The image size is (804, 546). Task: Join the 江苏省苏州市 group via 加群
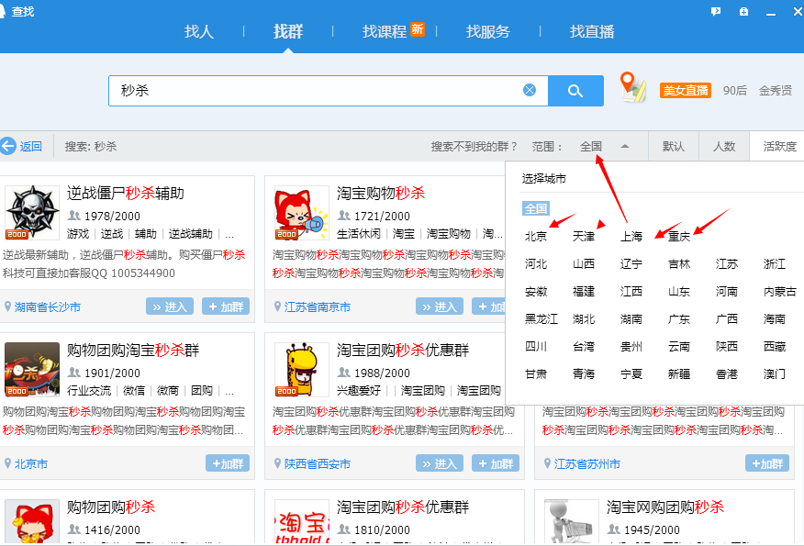[767, 463]
